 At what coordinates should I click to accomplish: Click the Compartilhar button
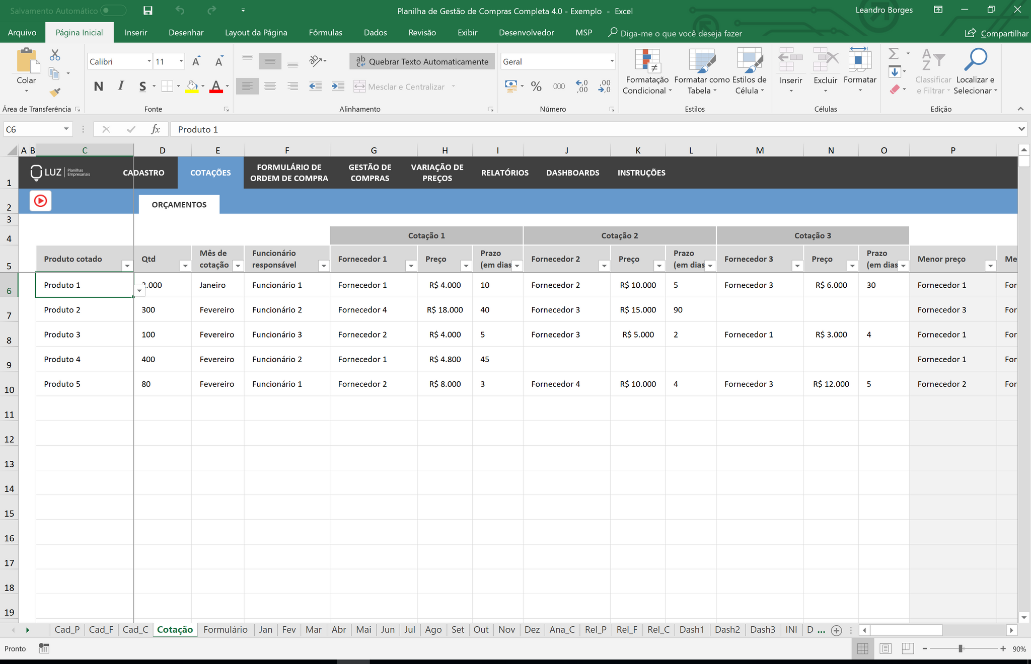coord(997,33)
